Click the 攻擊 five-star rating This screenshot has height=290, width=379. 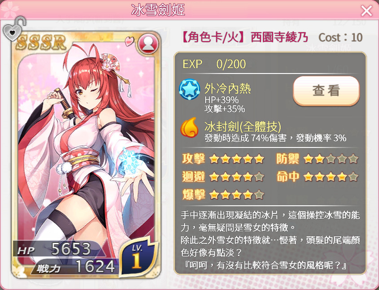pyautogui.click(x=237, y=159)
